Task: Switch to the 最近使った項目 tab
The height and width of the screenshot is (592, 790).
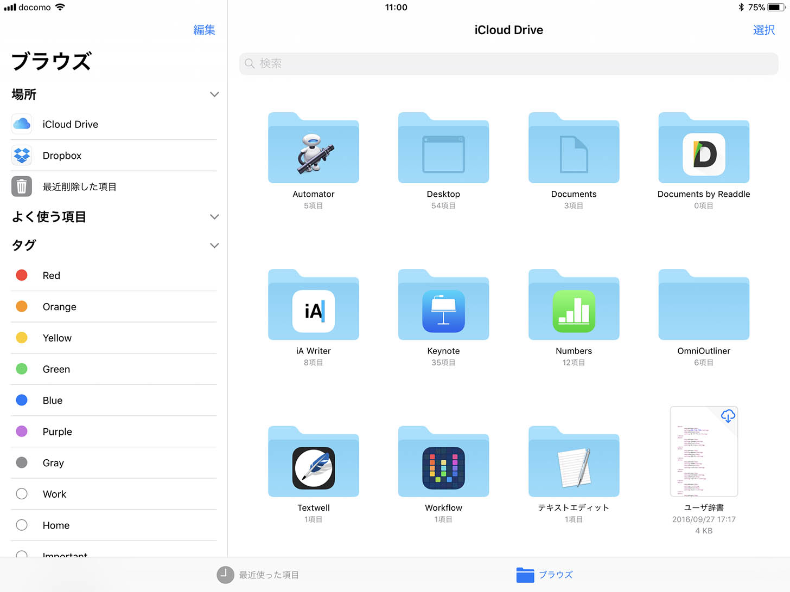Action: tap(258, 575)
